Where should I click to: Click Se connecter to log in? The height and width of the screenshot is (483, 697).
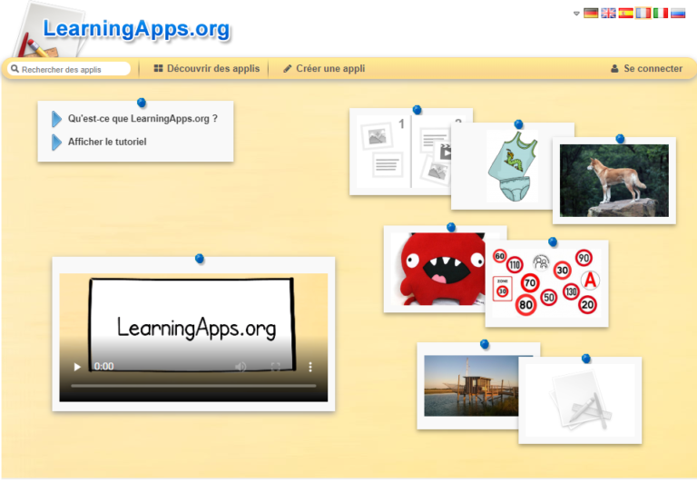(x=647, y=68)
